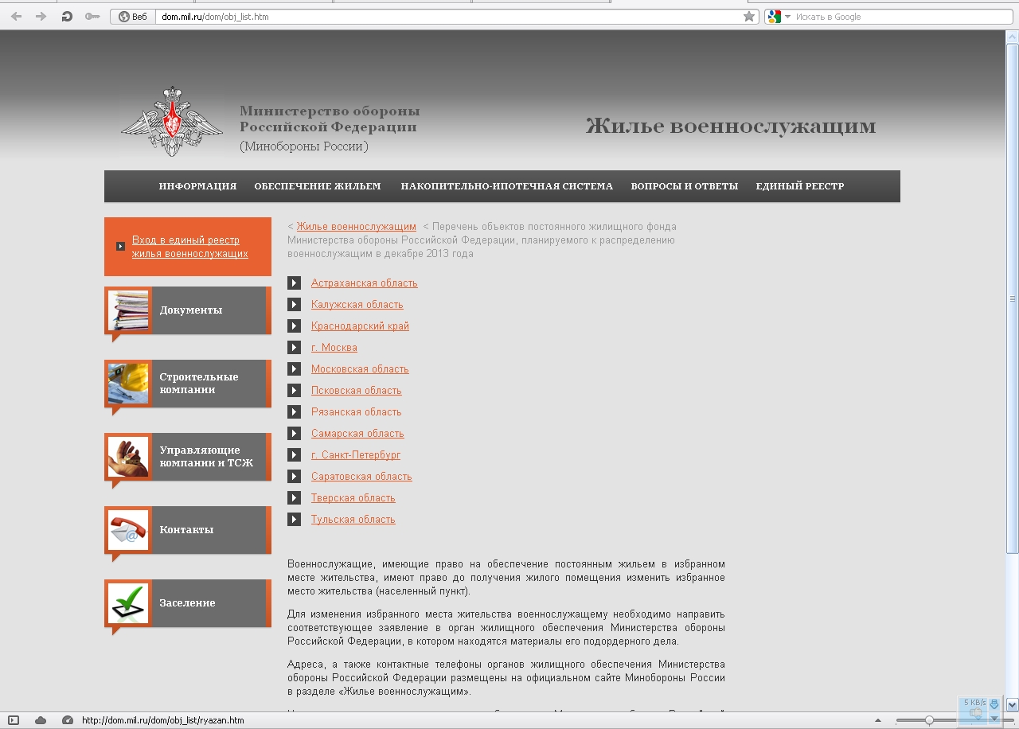1019x729 pixels.
Task: Select the НАКОПИТЕЛЬНО-ИПОТЕЧНАЯ СИСТЕМА menu item
Action: pyautogui.click(x=506, y=186)
